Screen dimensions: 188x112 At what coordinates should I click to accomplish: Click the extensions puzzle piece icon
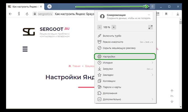click(100, 93)
